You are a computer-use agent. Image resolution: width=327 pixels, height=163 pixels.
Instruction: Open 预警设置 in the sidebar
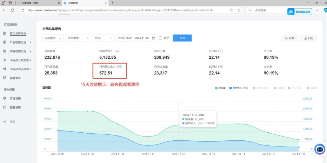15,107
